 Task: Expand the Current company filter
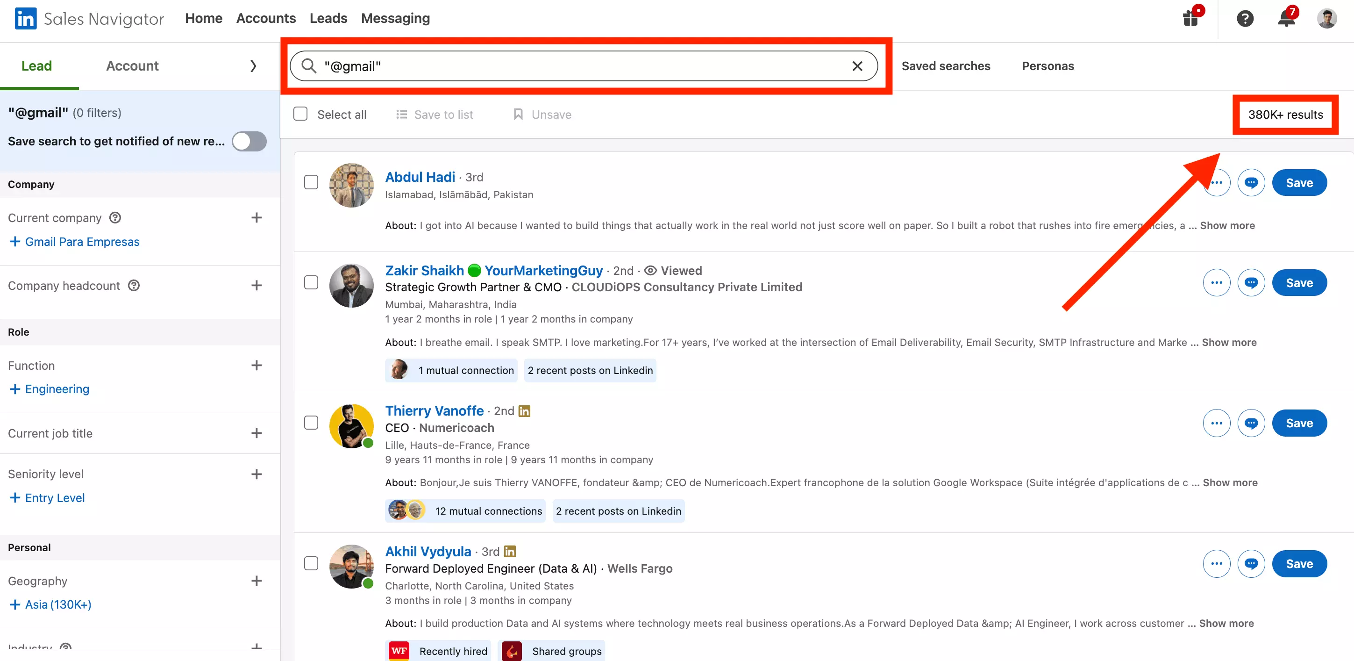coord(257,218)
